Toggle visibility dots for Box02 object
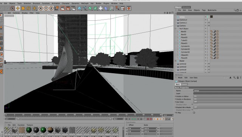 (208, 31)
